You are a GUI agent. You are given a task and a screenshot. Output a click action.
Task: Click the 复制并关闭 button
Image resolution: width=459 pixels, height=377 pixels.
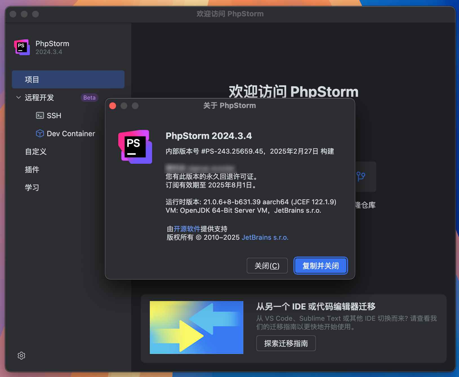click(x=321, y=266)
